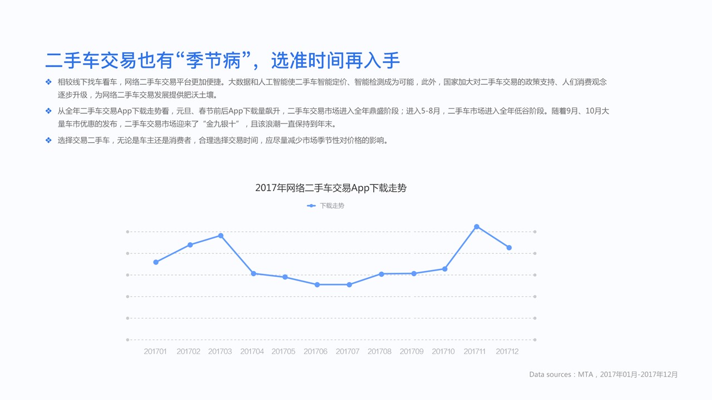
Task: Click the 201703 data point
Action: [x=221, y=236]
